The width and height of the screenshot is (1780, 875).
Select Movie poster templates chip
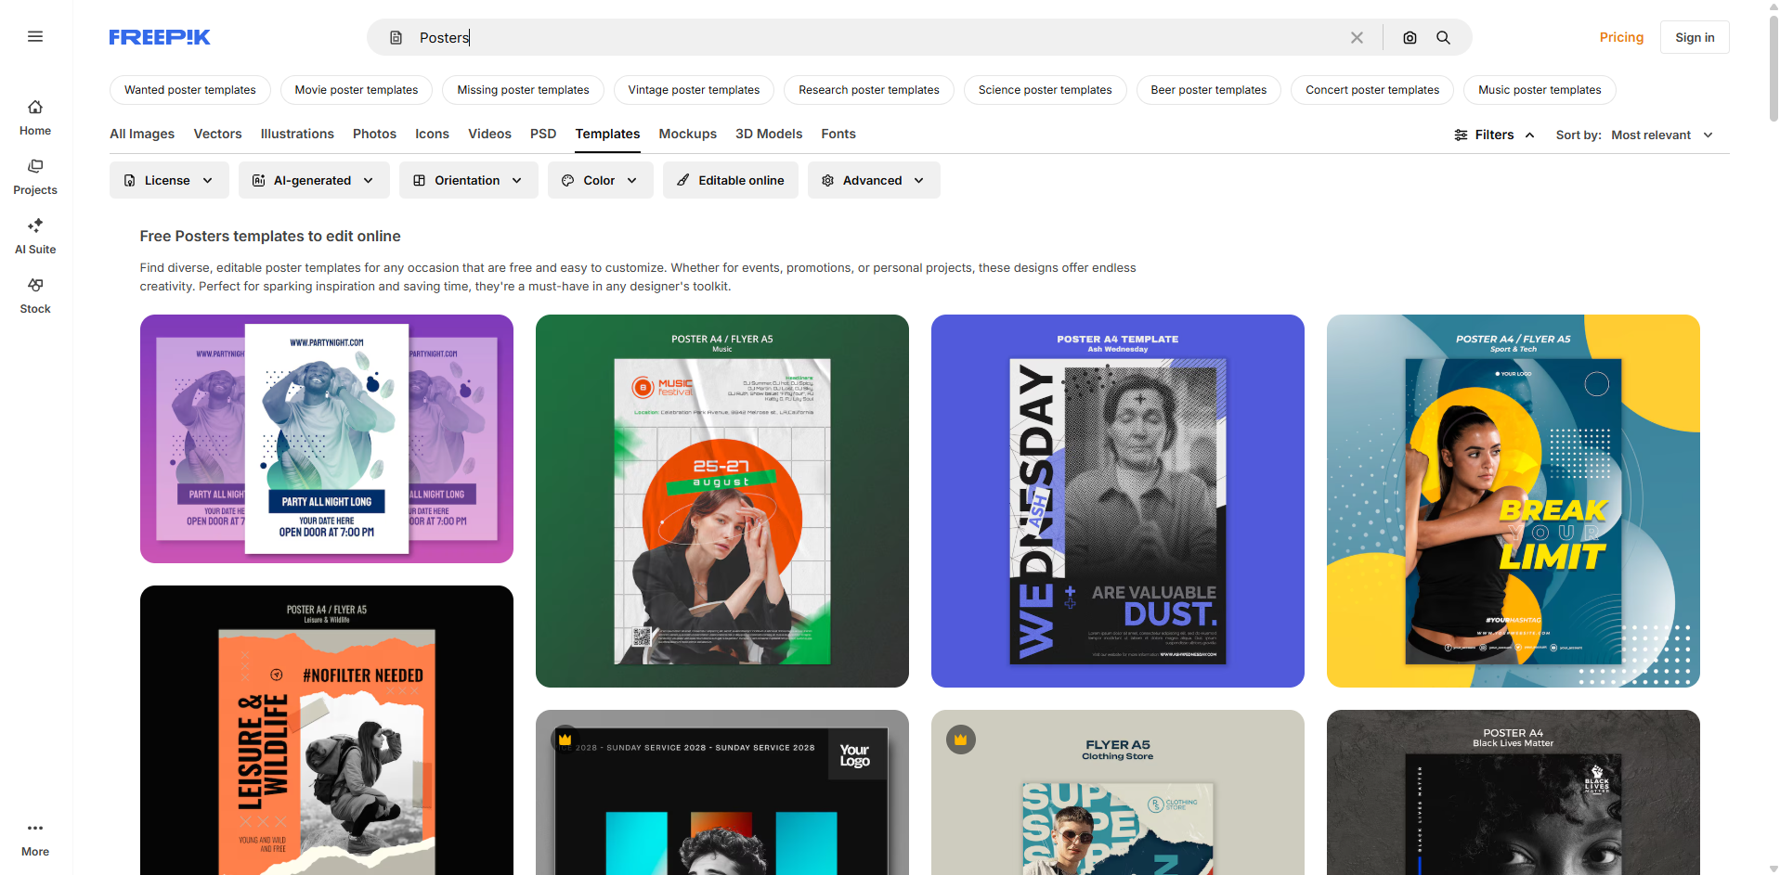click(357, 90)
